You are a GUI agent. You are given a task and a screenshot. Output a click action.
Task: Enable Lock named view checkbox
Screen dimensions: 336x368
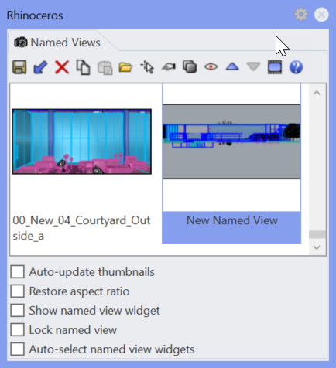[x=18, y=330]
